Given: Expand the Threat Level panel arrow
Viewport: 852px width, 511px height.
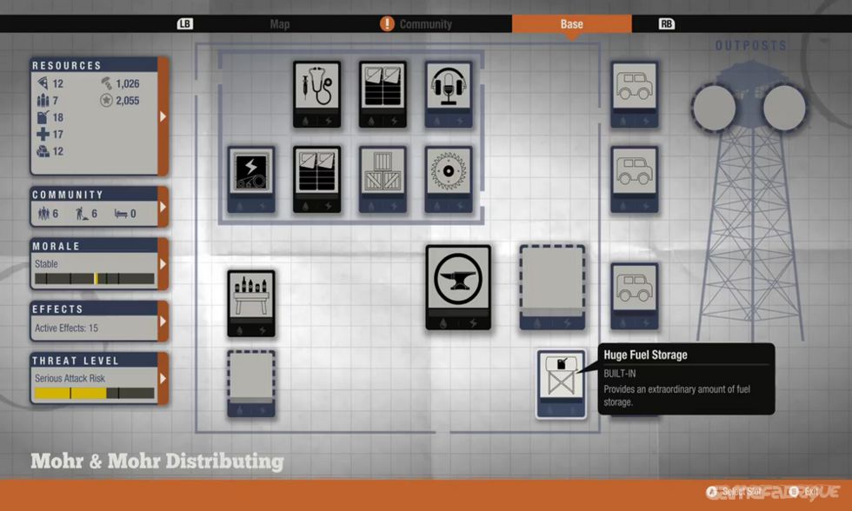Looking at the screenshot, I should pyautogui.click(x=163, y=378).
